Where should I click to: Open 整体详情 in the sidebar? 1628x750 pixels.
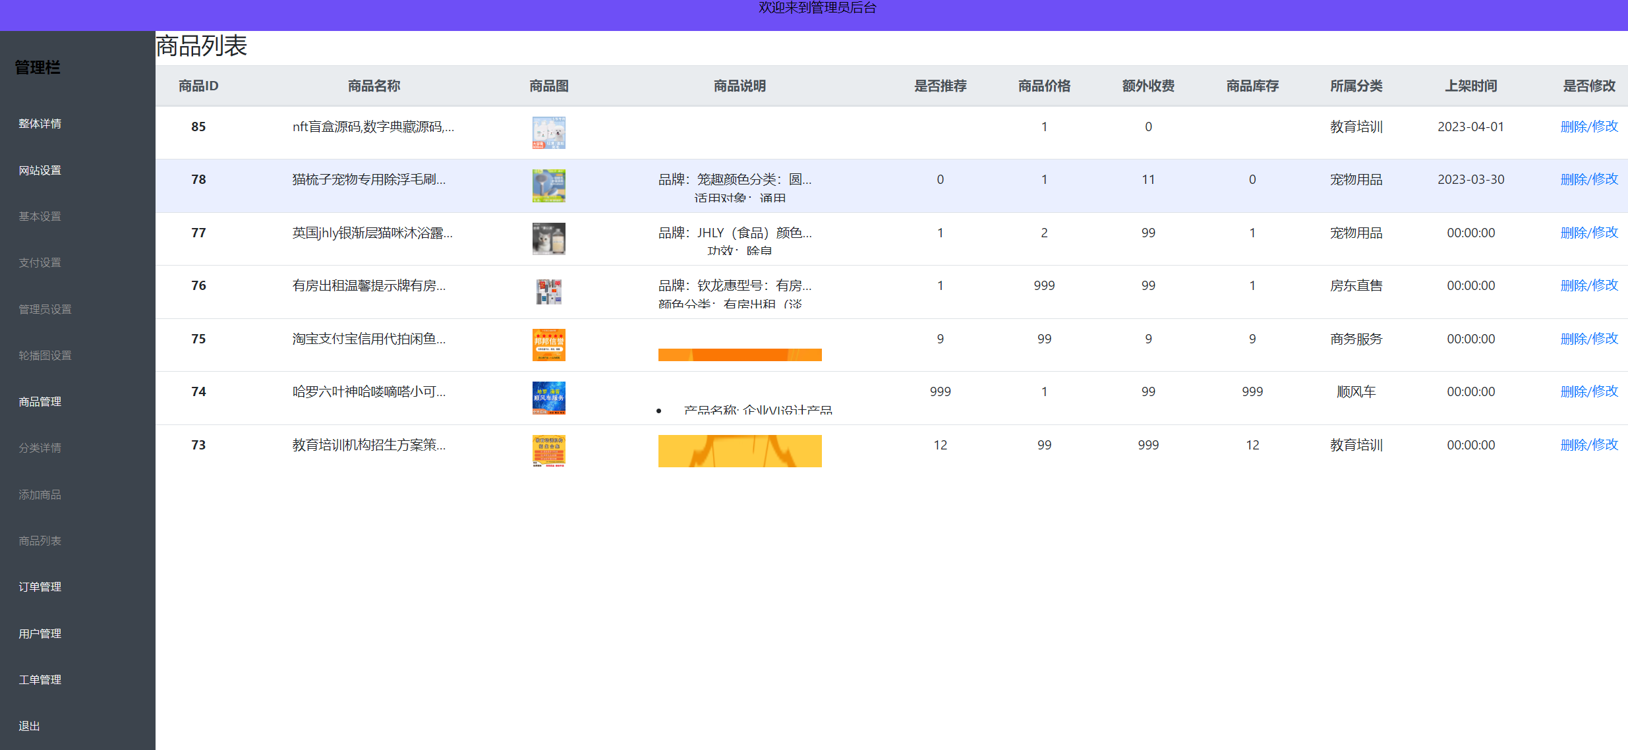tap(40, 123)
